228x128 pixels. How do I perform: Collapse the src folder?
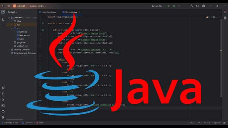12,28
